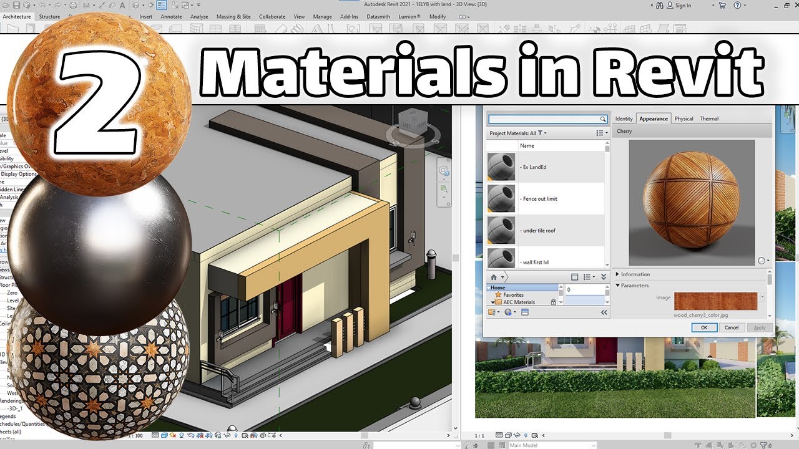Click the OK button
799x449 pixels.
point(703,327)
